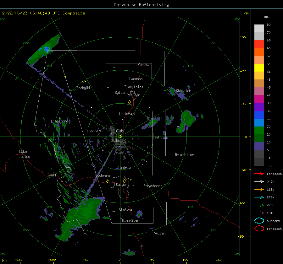The image size is (283, 264).
Task: Click the 2022/06/23 03:48:48 UTC timestamp
Action: point(31,13)
